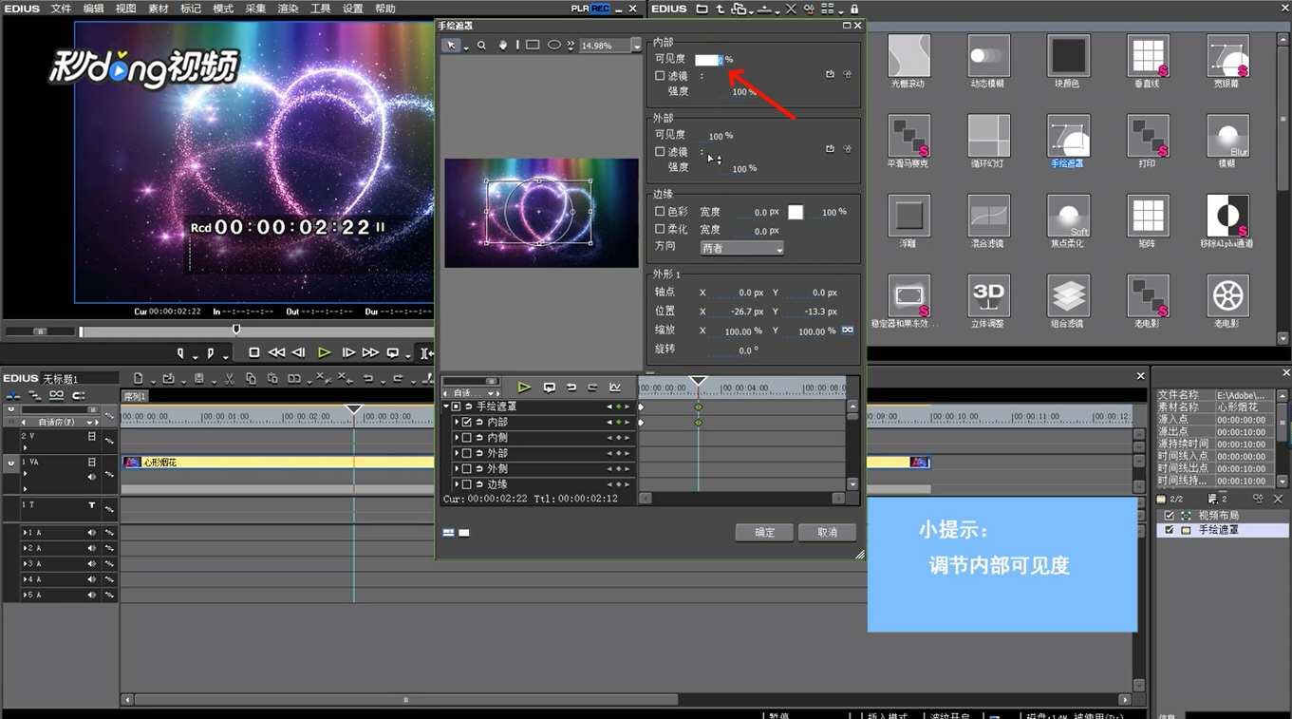This screenshot has width=1292, height=719.
Task: Select the 浮雕 effect icon
Action: (908, 216)
